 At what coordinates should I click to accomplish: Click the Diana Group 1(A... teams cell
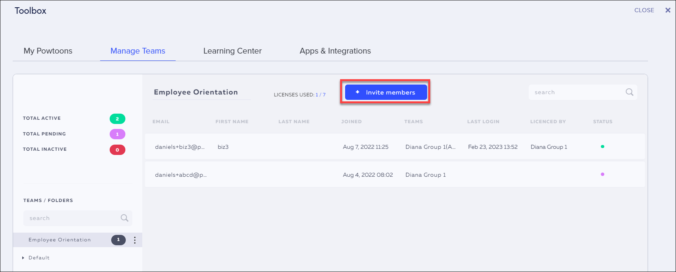point(431,147)
